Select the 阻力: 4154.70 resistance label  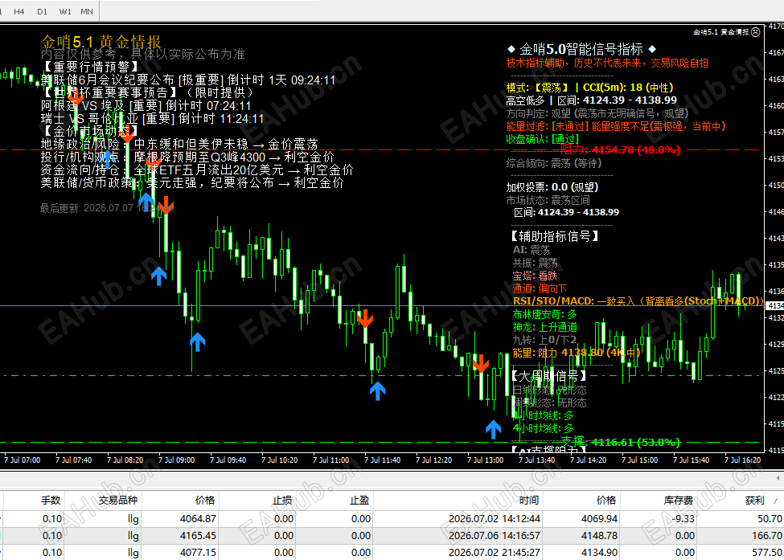(x=621, y=149)
